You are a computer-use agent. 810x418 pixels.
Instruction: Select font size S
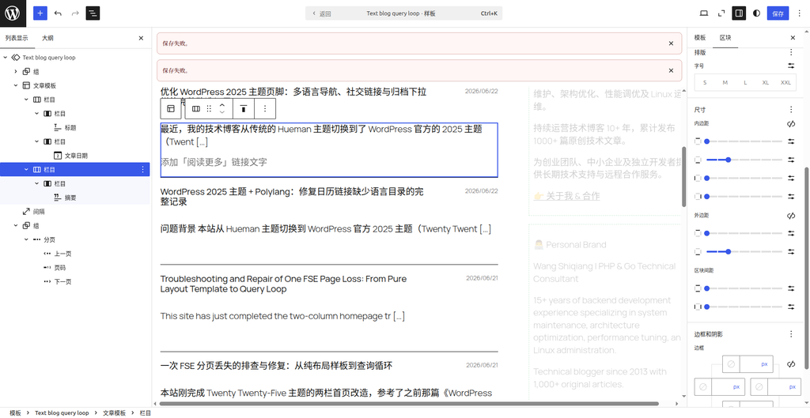click(705, 82)
